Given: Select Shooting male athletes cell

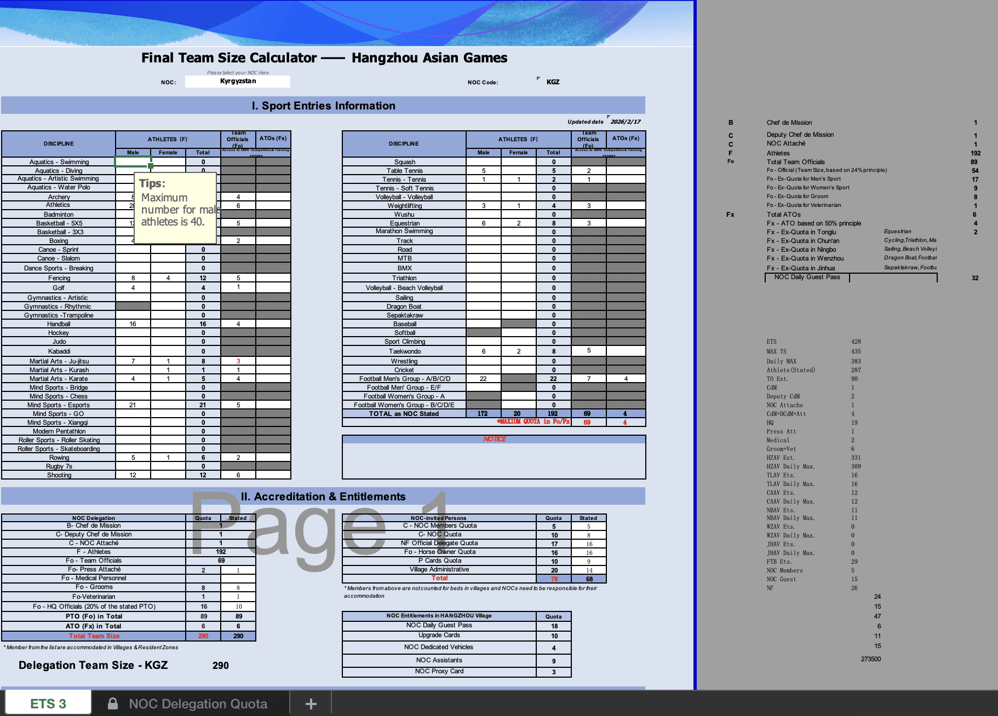Looking at the screenshot, I should click(x=133, y=475).
